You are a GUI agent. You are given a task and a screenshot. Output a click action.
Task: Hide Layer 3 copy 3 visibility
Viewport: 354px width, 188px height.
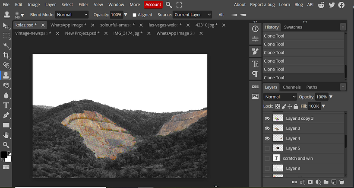tap(267, 118)
